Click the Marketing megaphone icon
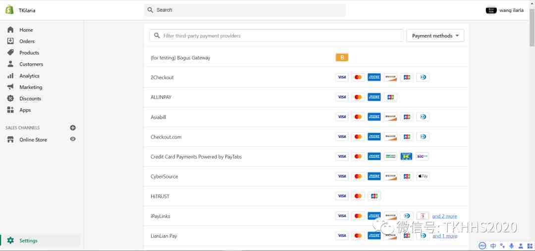 pos(10,87)
